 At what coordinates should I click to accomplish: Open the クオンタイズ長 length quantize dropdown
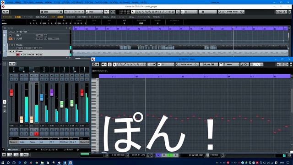point(209,64)
